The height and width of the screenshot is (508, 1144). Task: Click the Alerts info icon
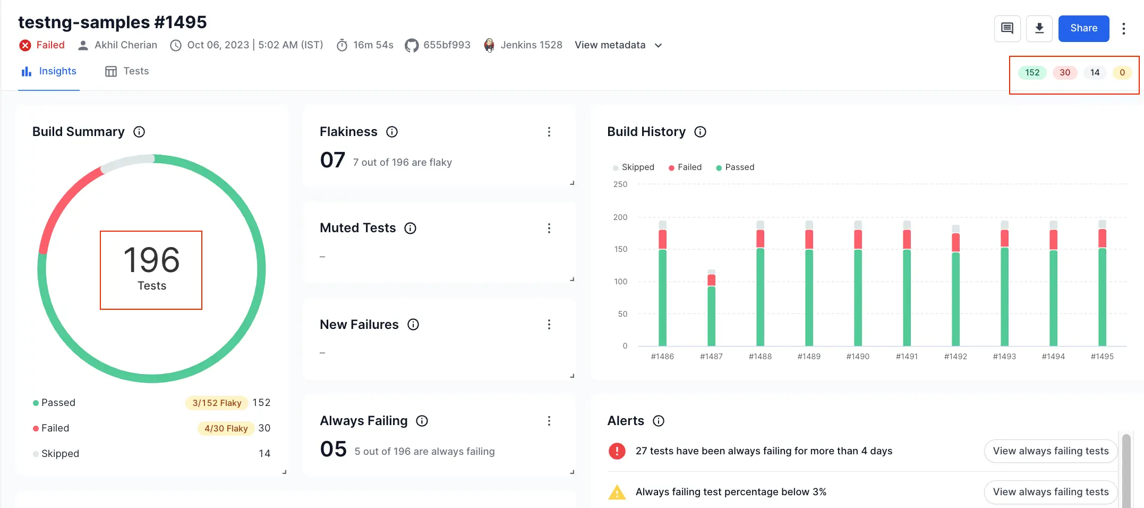tap(659, 421)
